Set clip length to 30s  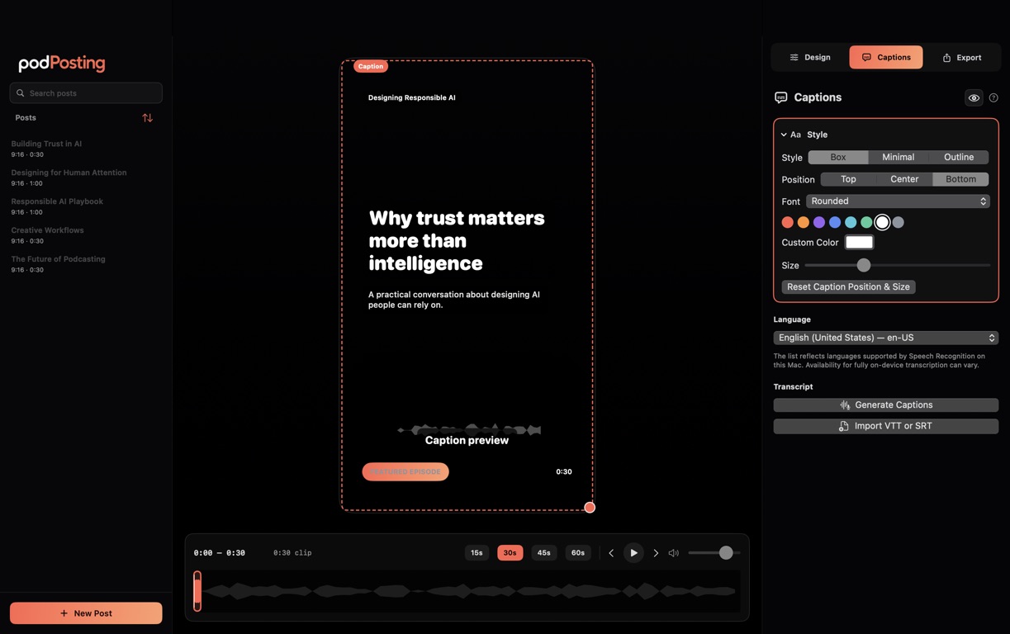(510, 553)
